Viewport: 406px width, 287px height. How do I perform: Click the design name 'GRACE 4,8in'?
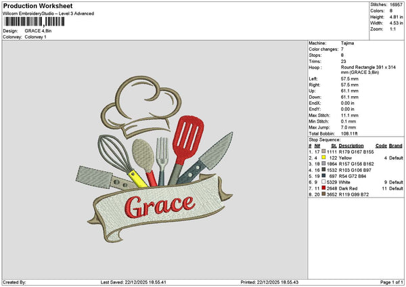pyautogui.click(x=38, y=31)
